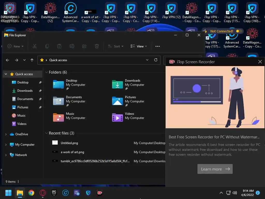265x199 pixels.
Task: Open the Pictures folder tile
Action: [128, 101]
